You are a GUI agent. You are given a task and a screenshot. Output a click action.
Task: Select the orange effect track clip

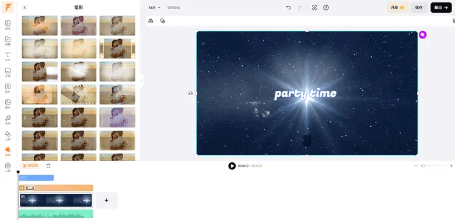click(x=56, y=188)
